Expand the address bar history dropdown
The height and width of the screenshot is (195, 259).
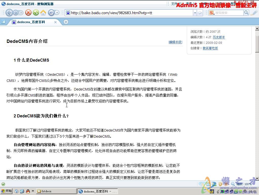tap(195, 13)
